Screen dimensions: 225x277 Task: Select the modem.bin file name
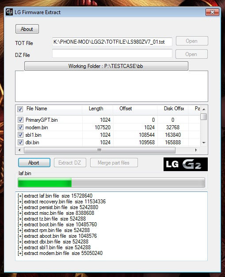[x=37, y=127]
